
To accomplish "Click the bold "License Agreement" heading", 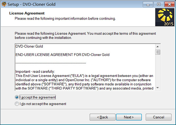I will coord(27,13).
